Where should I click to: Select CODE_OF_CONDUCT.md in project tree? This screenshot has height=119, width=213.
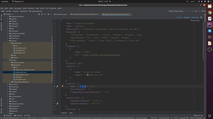tap(25, 70)
